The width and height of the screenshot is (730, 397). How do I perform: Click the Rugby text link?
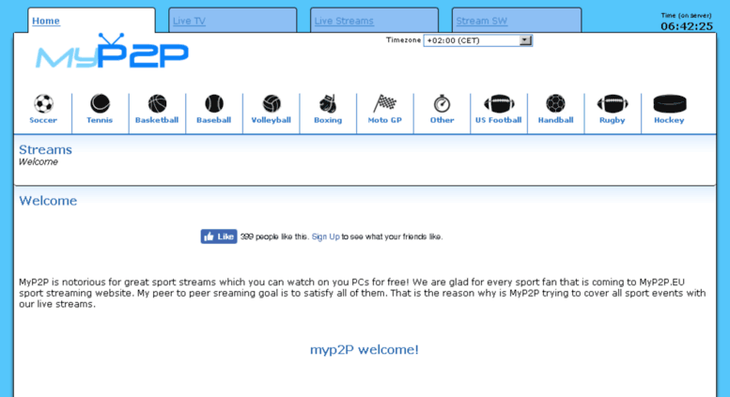coord(613,120)
